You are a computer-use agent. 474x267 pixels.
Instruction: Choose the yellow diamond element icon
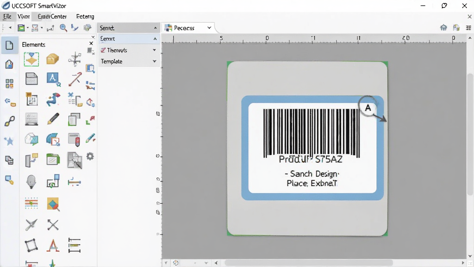click(x=31, y=59)
